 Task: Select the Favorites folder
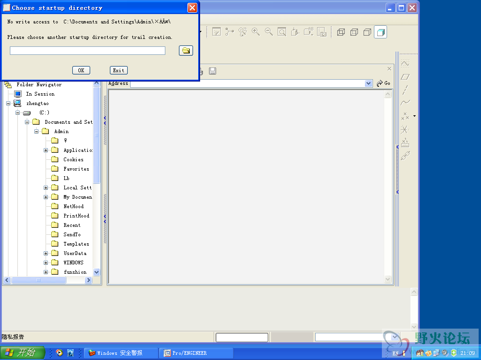76,169
